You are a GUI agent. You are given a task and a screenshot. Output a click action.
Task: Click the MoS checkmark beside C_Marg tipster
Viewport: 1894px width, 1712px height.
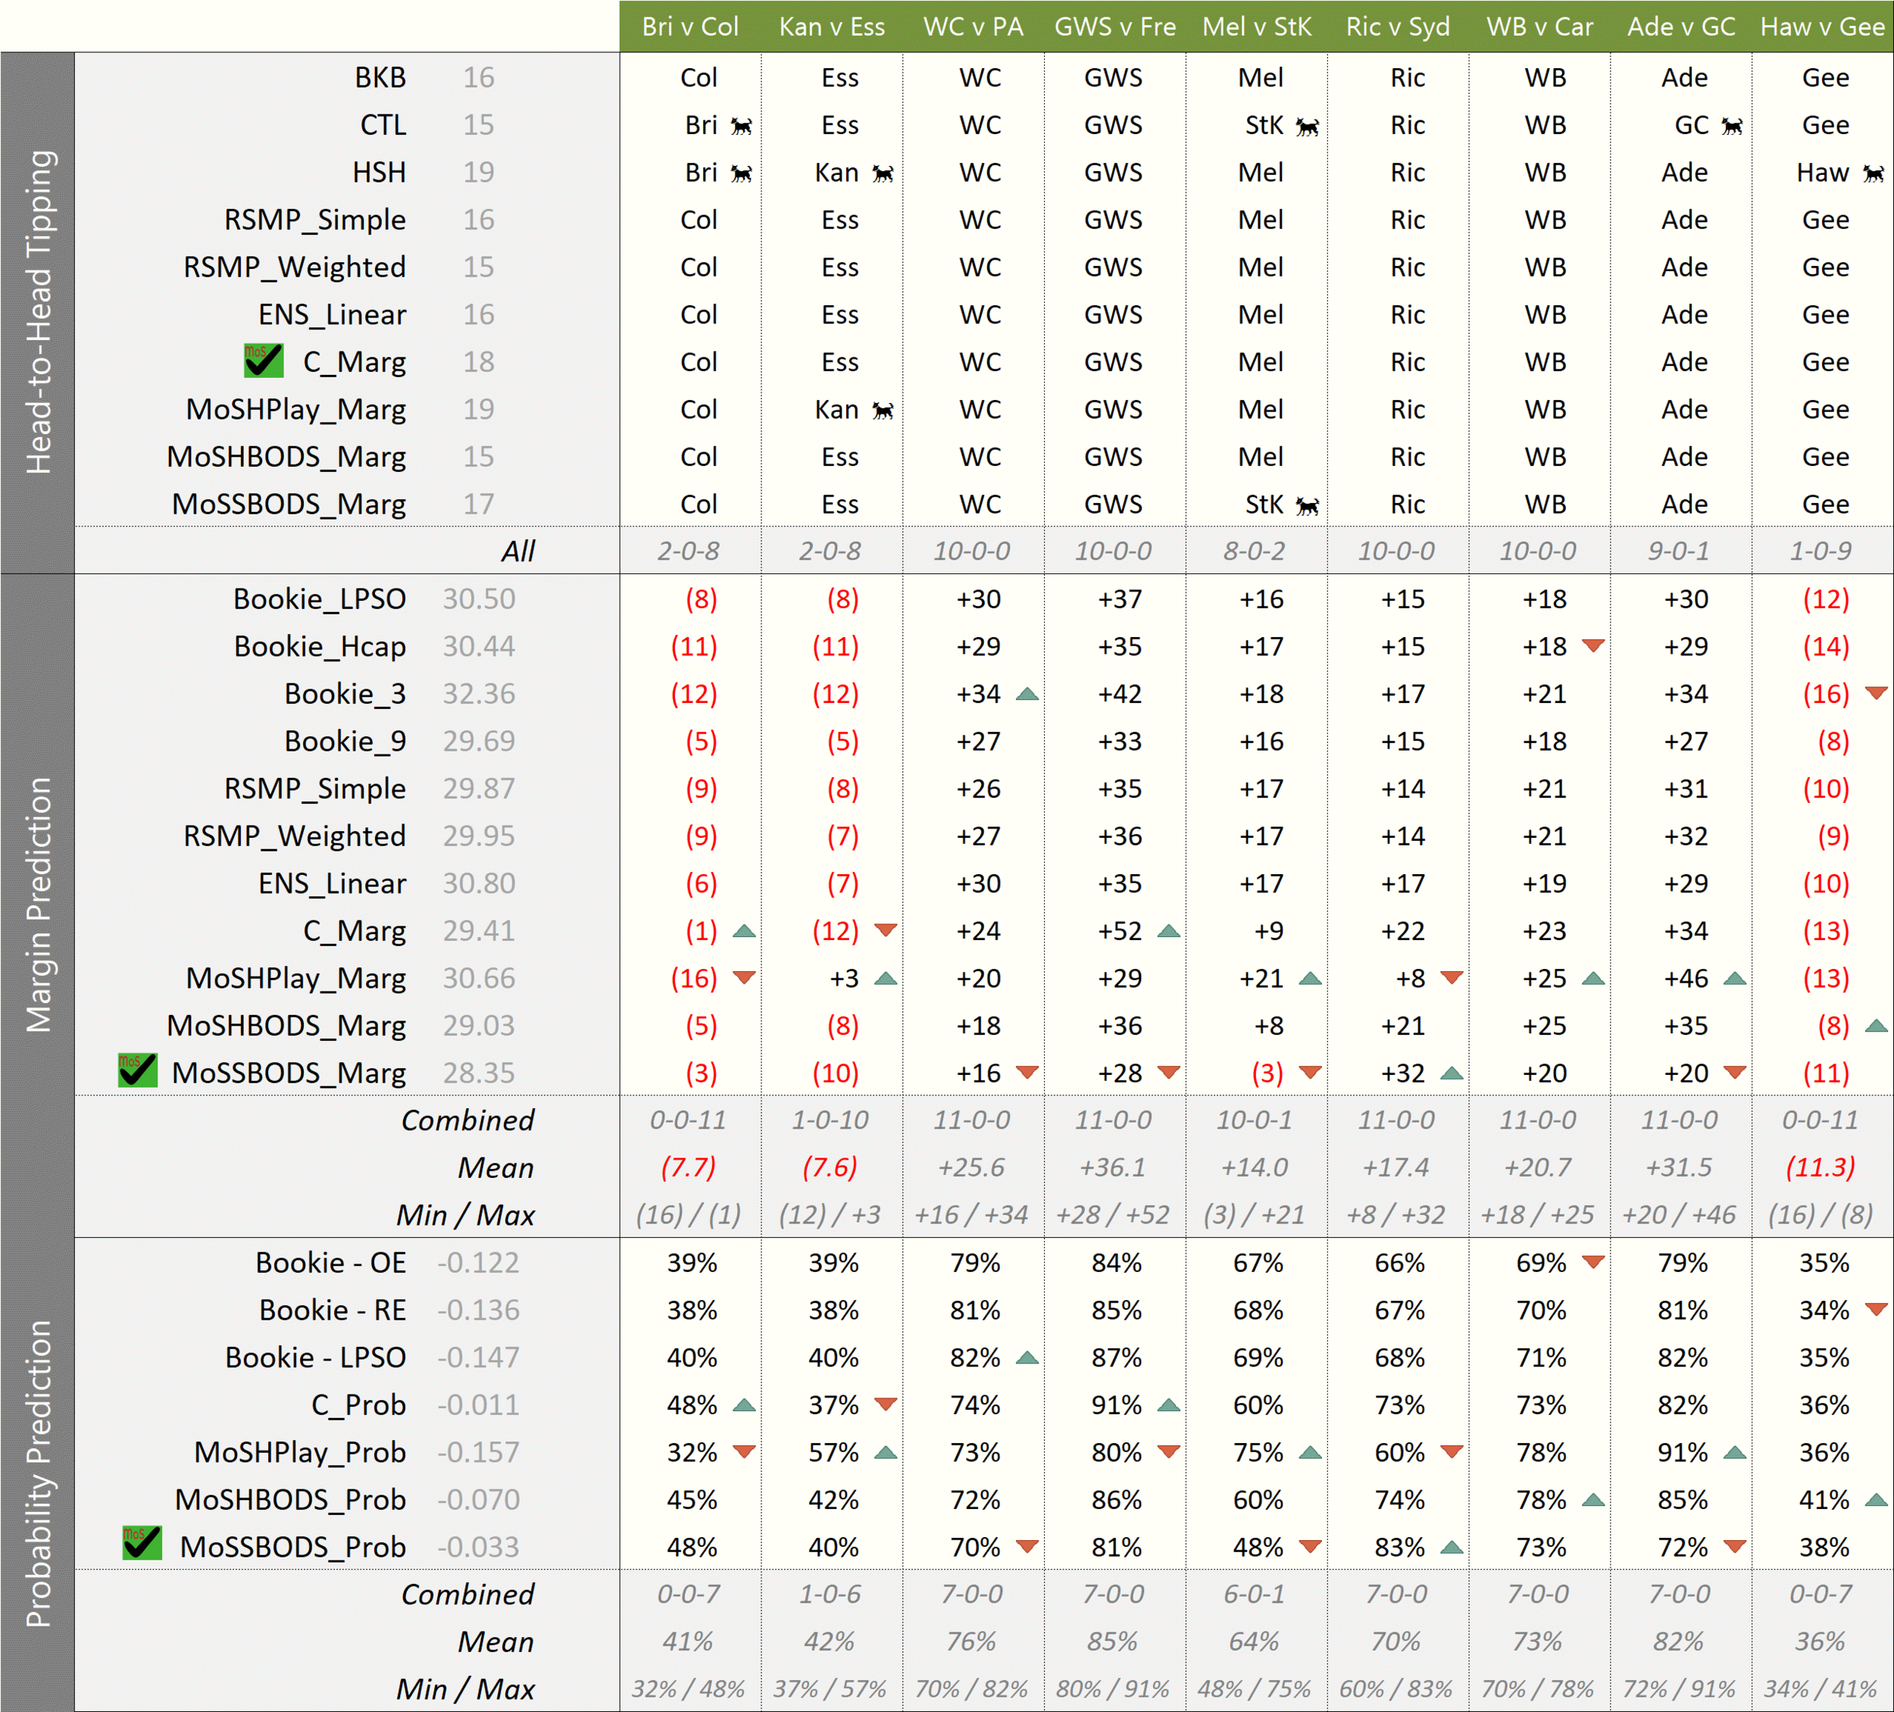pos(263,361)
